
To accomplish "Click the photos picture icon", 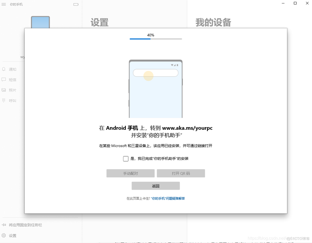I will (4, 90).
